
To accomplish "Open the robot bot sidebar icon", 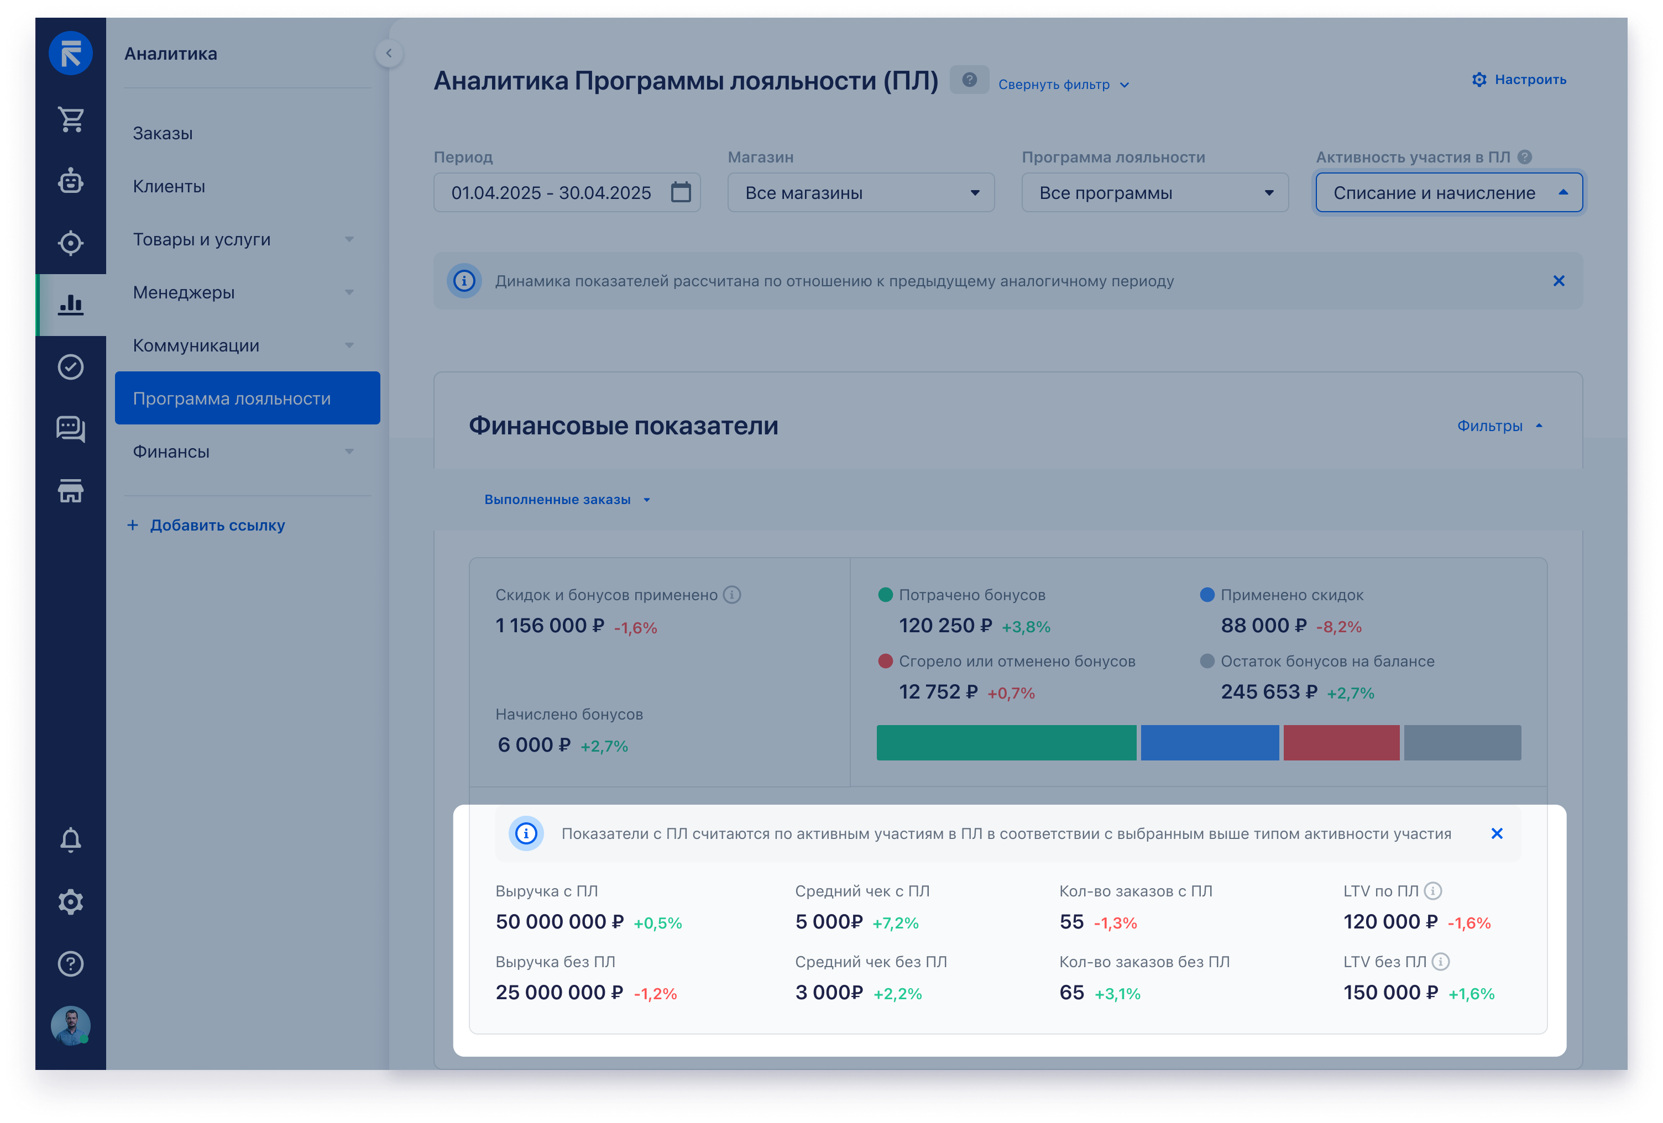I will tap(70, 181).
